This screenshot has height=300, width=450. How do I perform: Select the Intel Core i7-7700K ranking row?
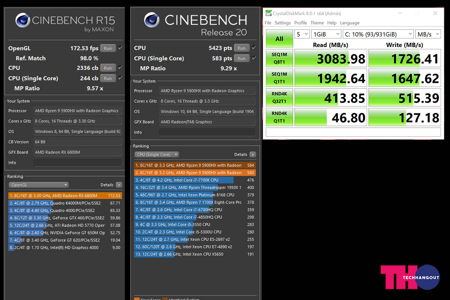point(195,180)
